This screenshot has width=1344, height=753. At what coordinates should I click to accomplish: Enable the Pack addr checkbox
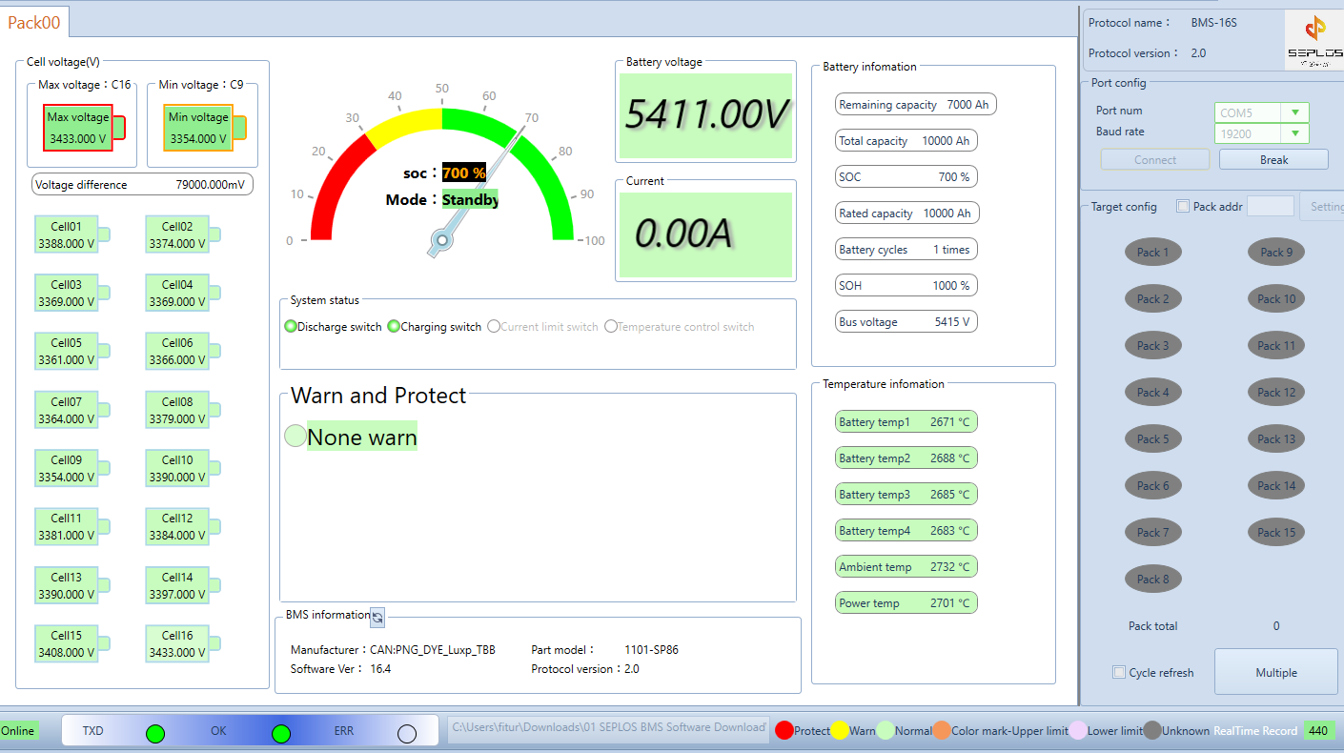coord(1183,206)
